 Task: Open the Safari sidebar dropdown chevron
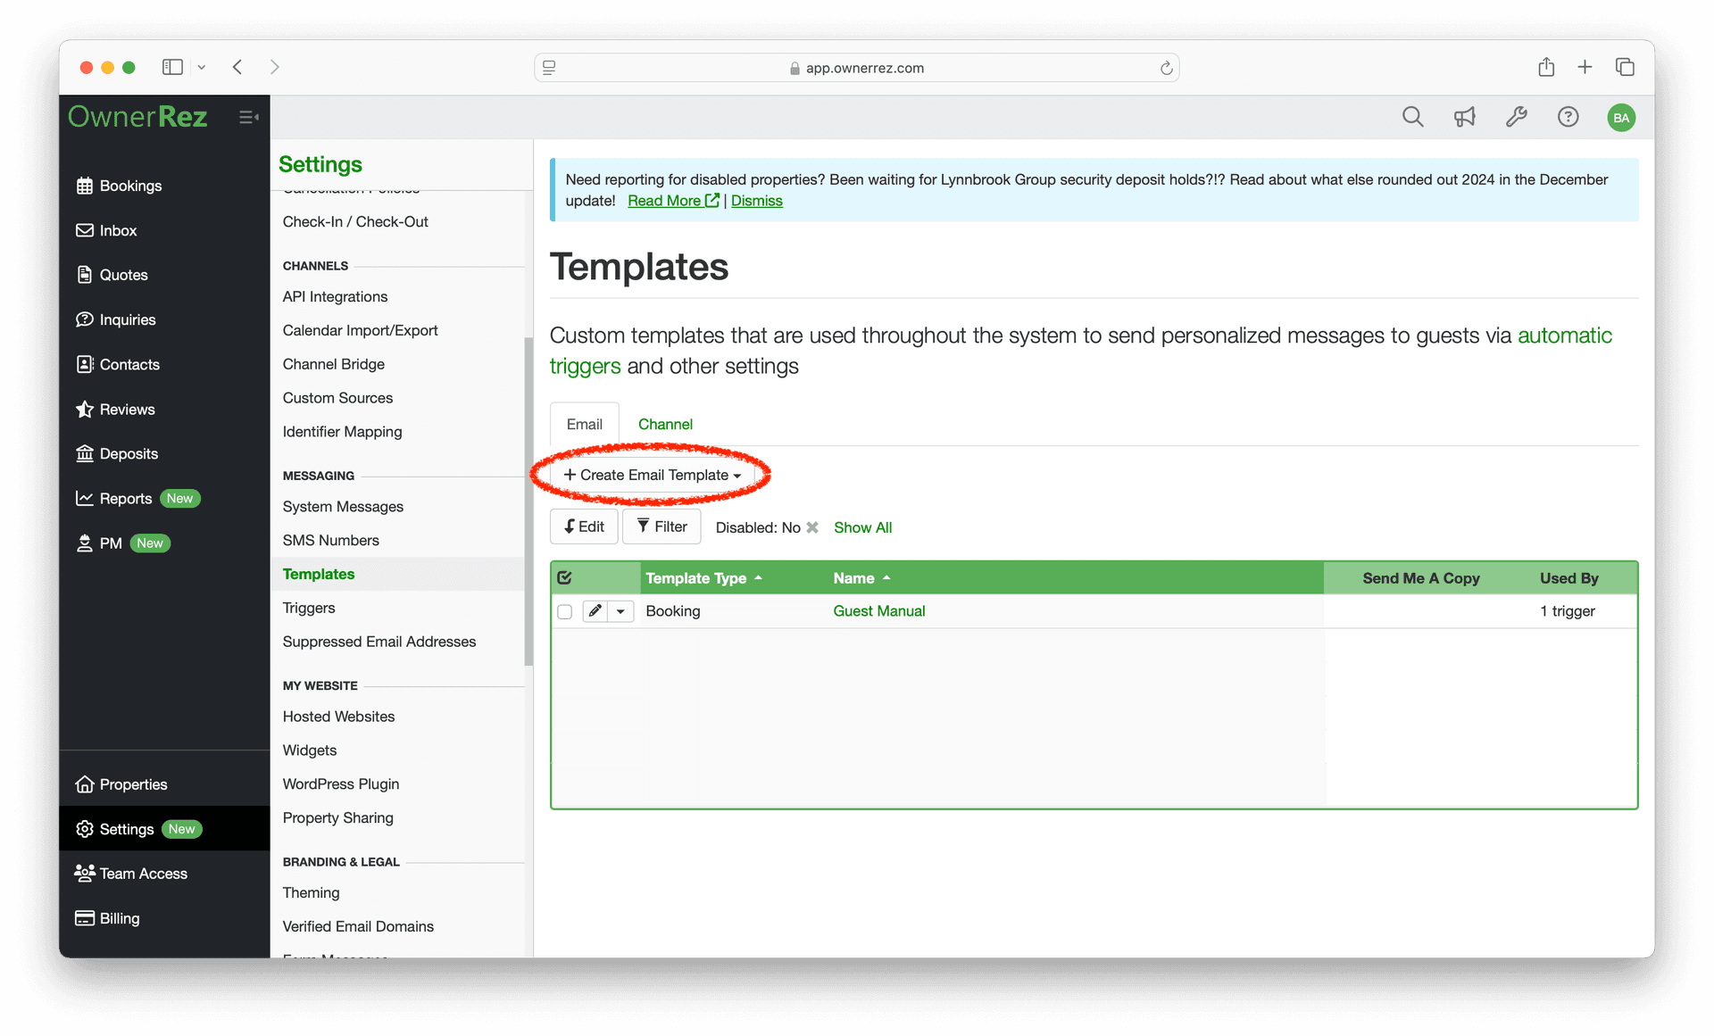[202, 67]
